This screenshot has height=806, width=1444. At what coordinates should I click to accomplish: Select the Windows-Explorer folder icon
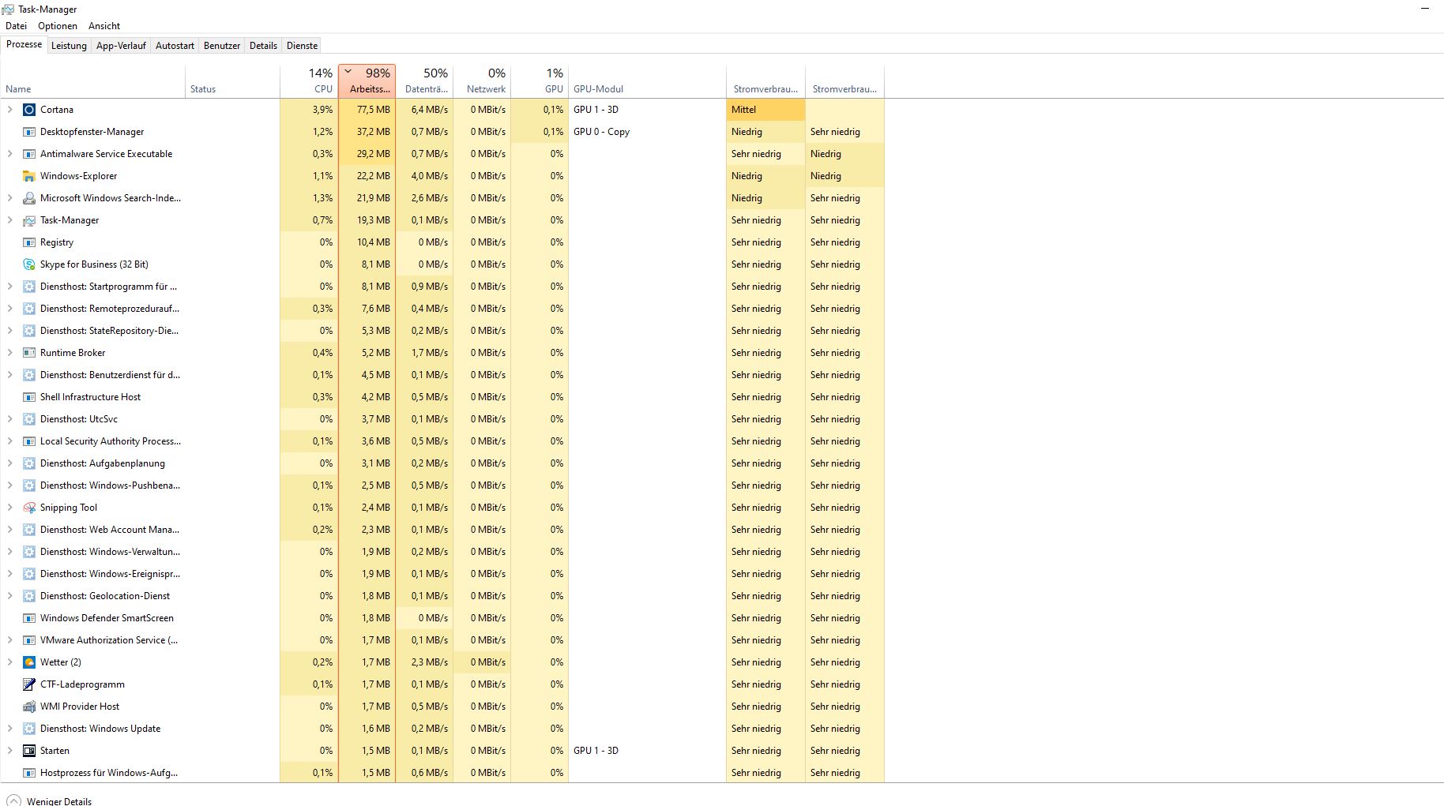coord(29,176)
